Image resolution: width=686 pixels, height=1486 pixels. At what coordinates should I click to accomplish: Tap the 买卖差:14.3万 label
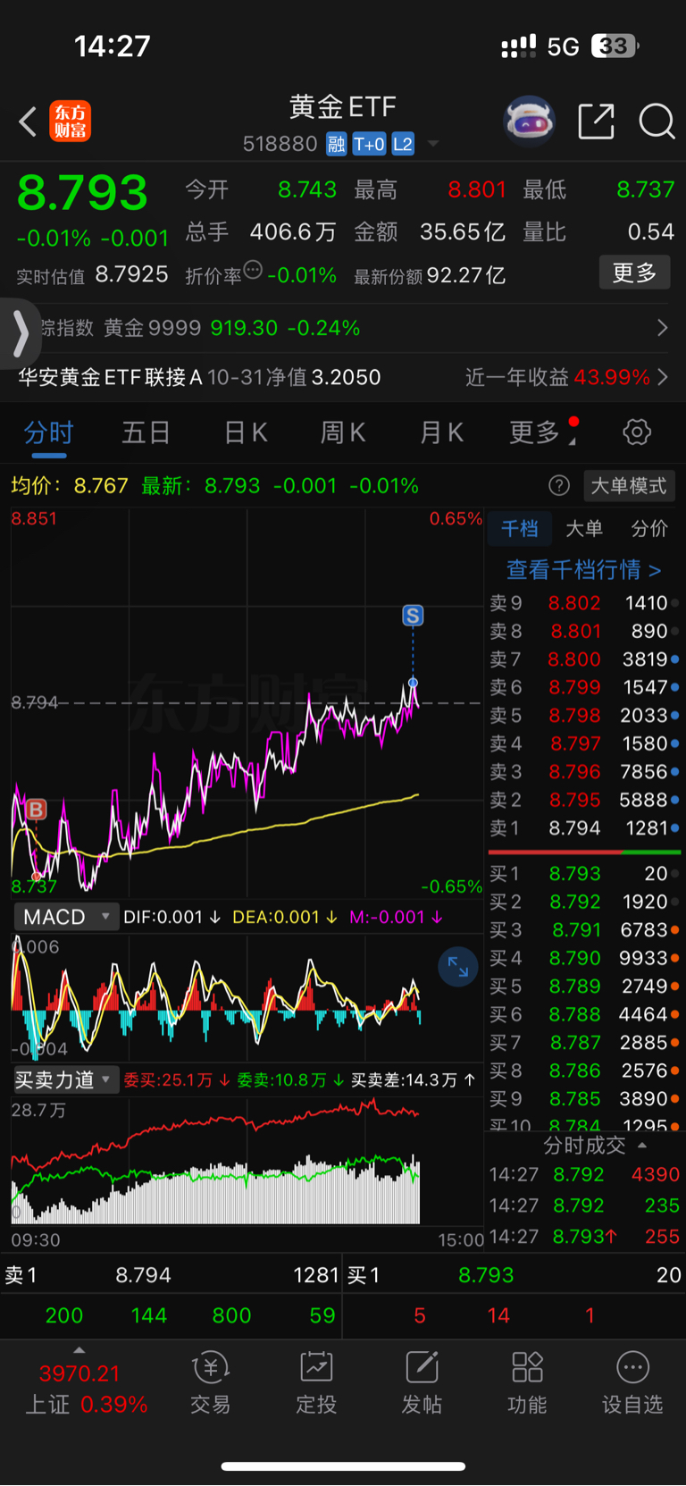(x=413, y=1079)
